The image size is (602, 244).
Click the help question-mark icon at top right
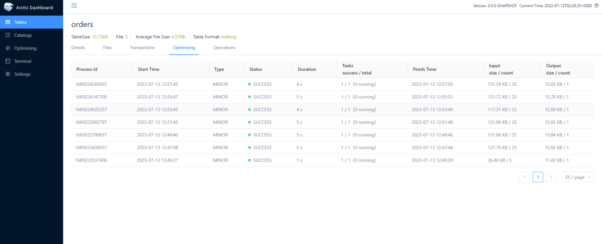click(x=596, y=6)
